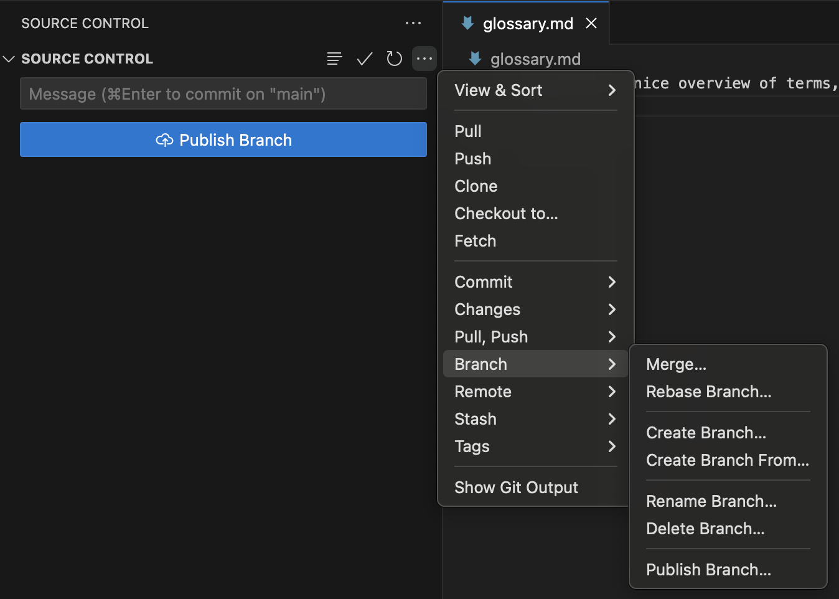This screenshot has height=599, width=839.
Task: Select Fetch from the menu
Action: pyautogui.click(x=535, y=241)
